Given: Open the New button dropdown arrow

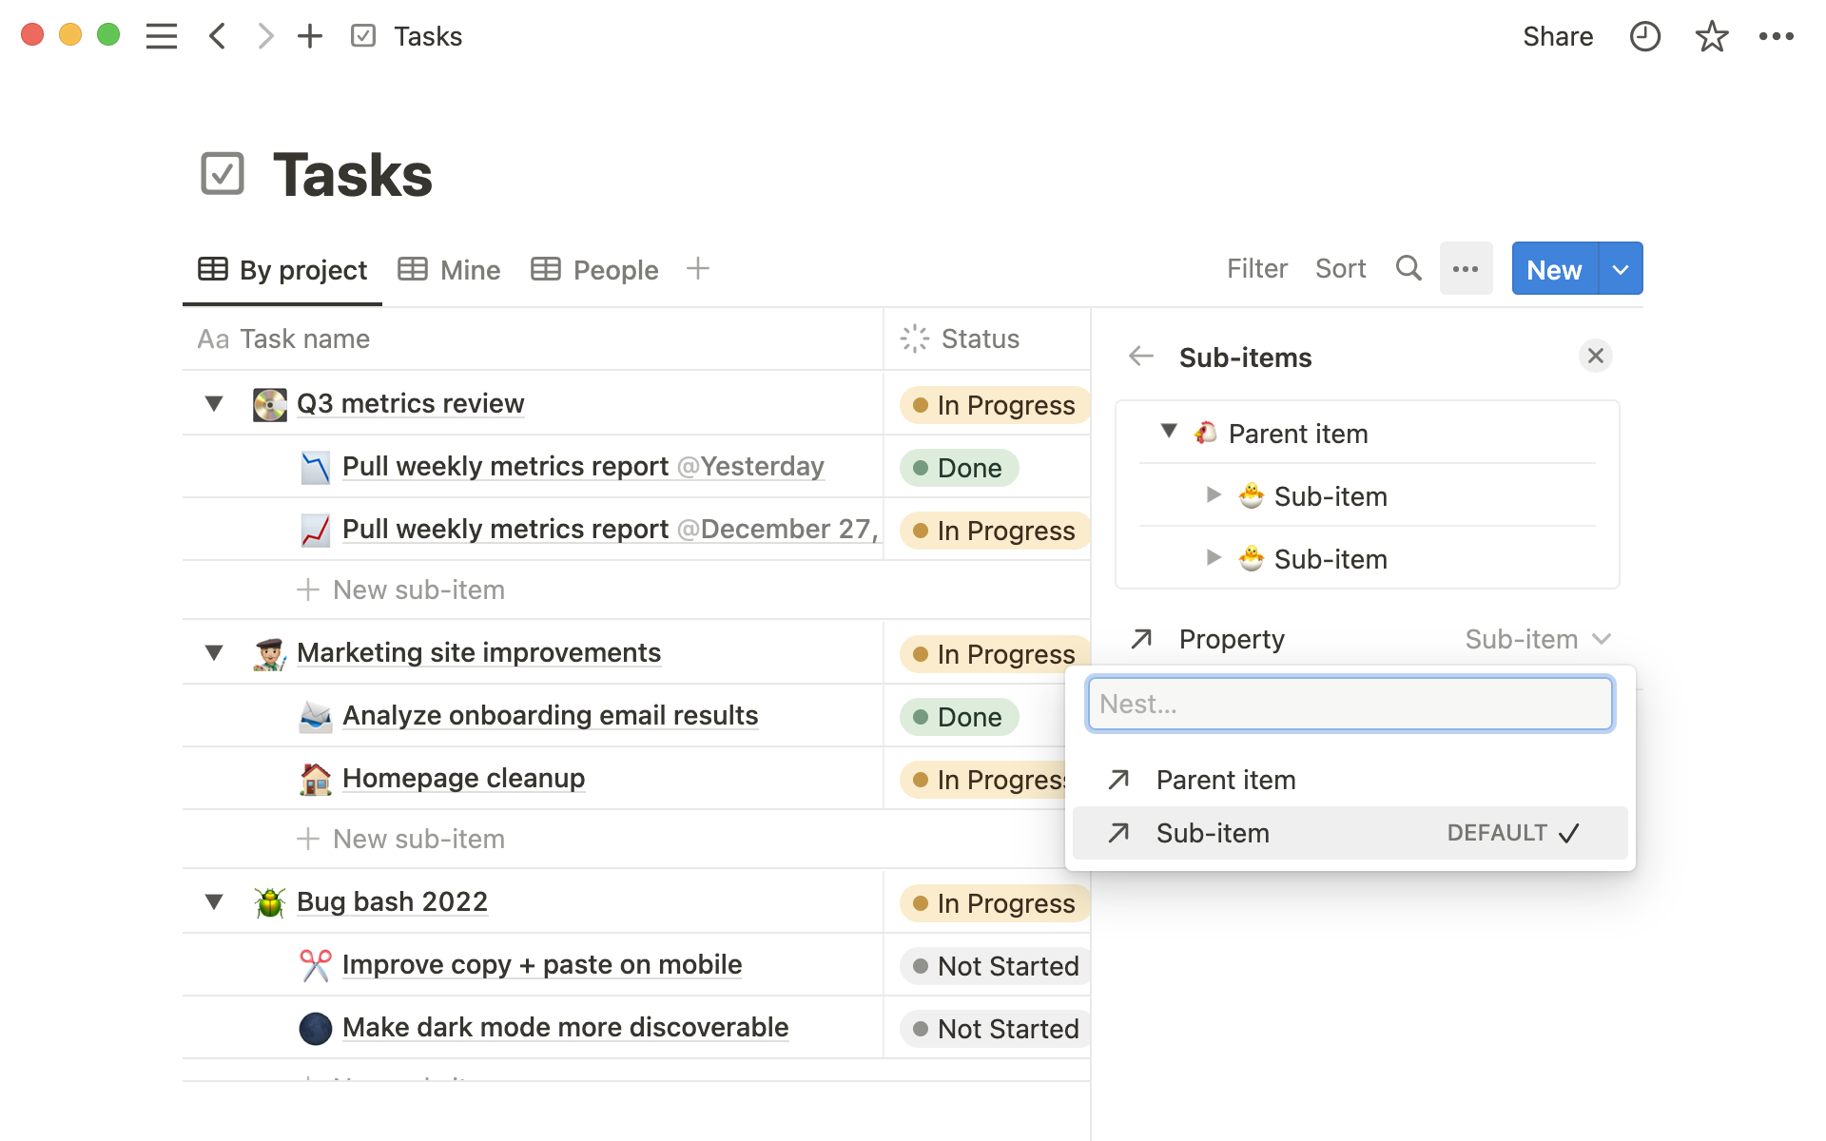Looking at the screenshot, I should [x=1621, y=269].
